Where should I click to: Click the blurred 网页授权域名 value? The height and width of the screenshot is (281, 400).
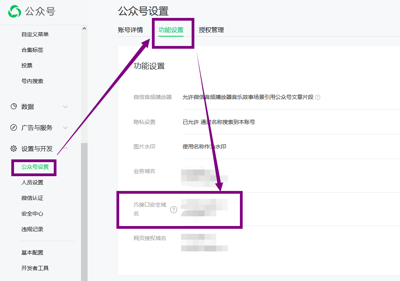point(204,242)
